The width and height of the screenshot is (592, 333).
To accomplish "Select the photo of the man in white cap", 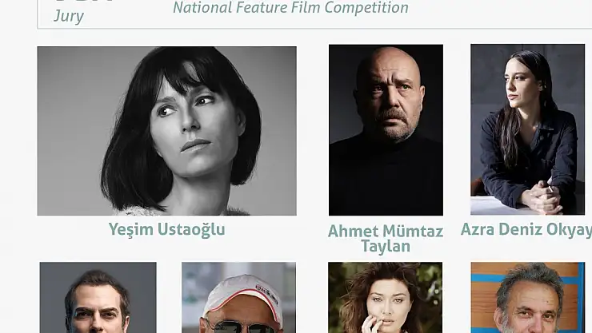I will pos(238,298).
